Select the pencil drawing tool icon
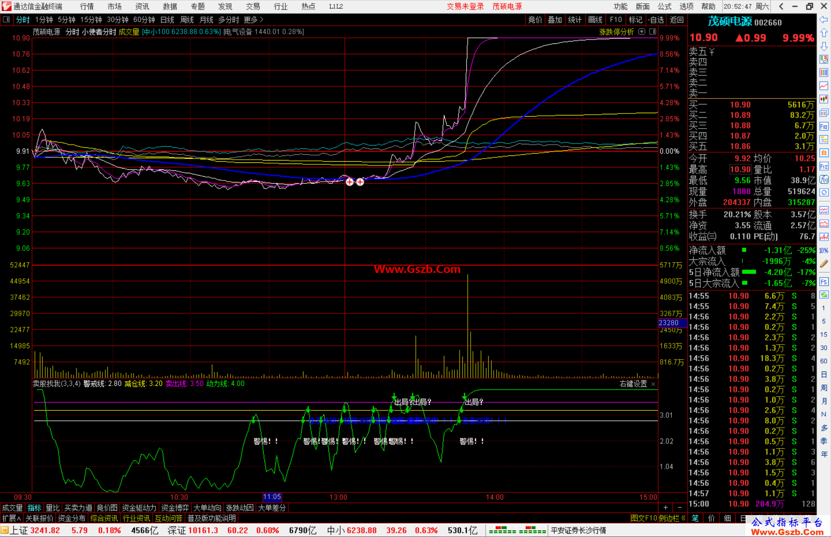 (x=824, y=264)
